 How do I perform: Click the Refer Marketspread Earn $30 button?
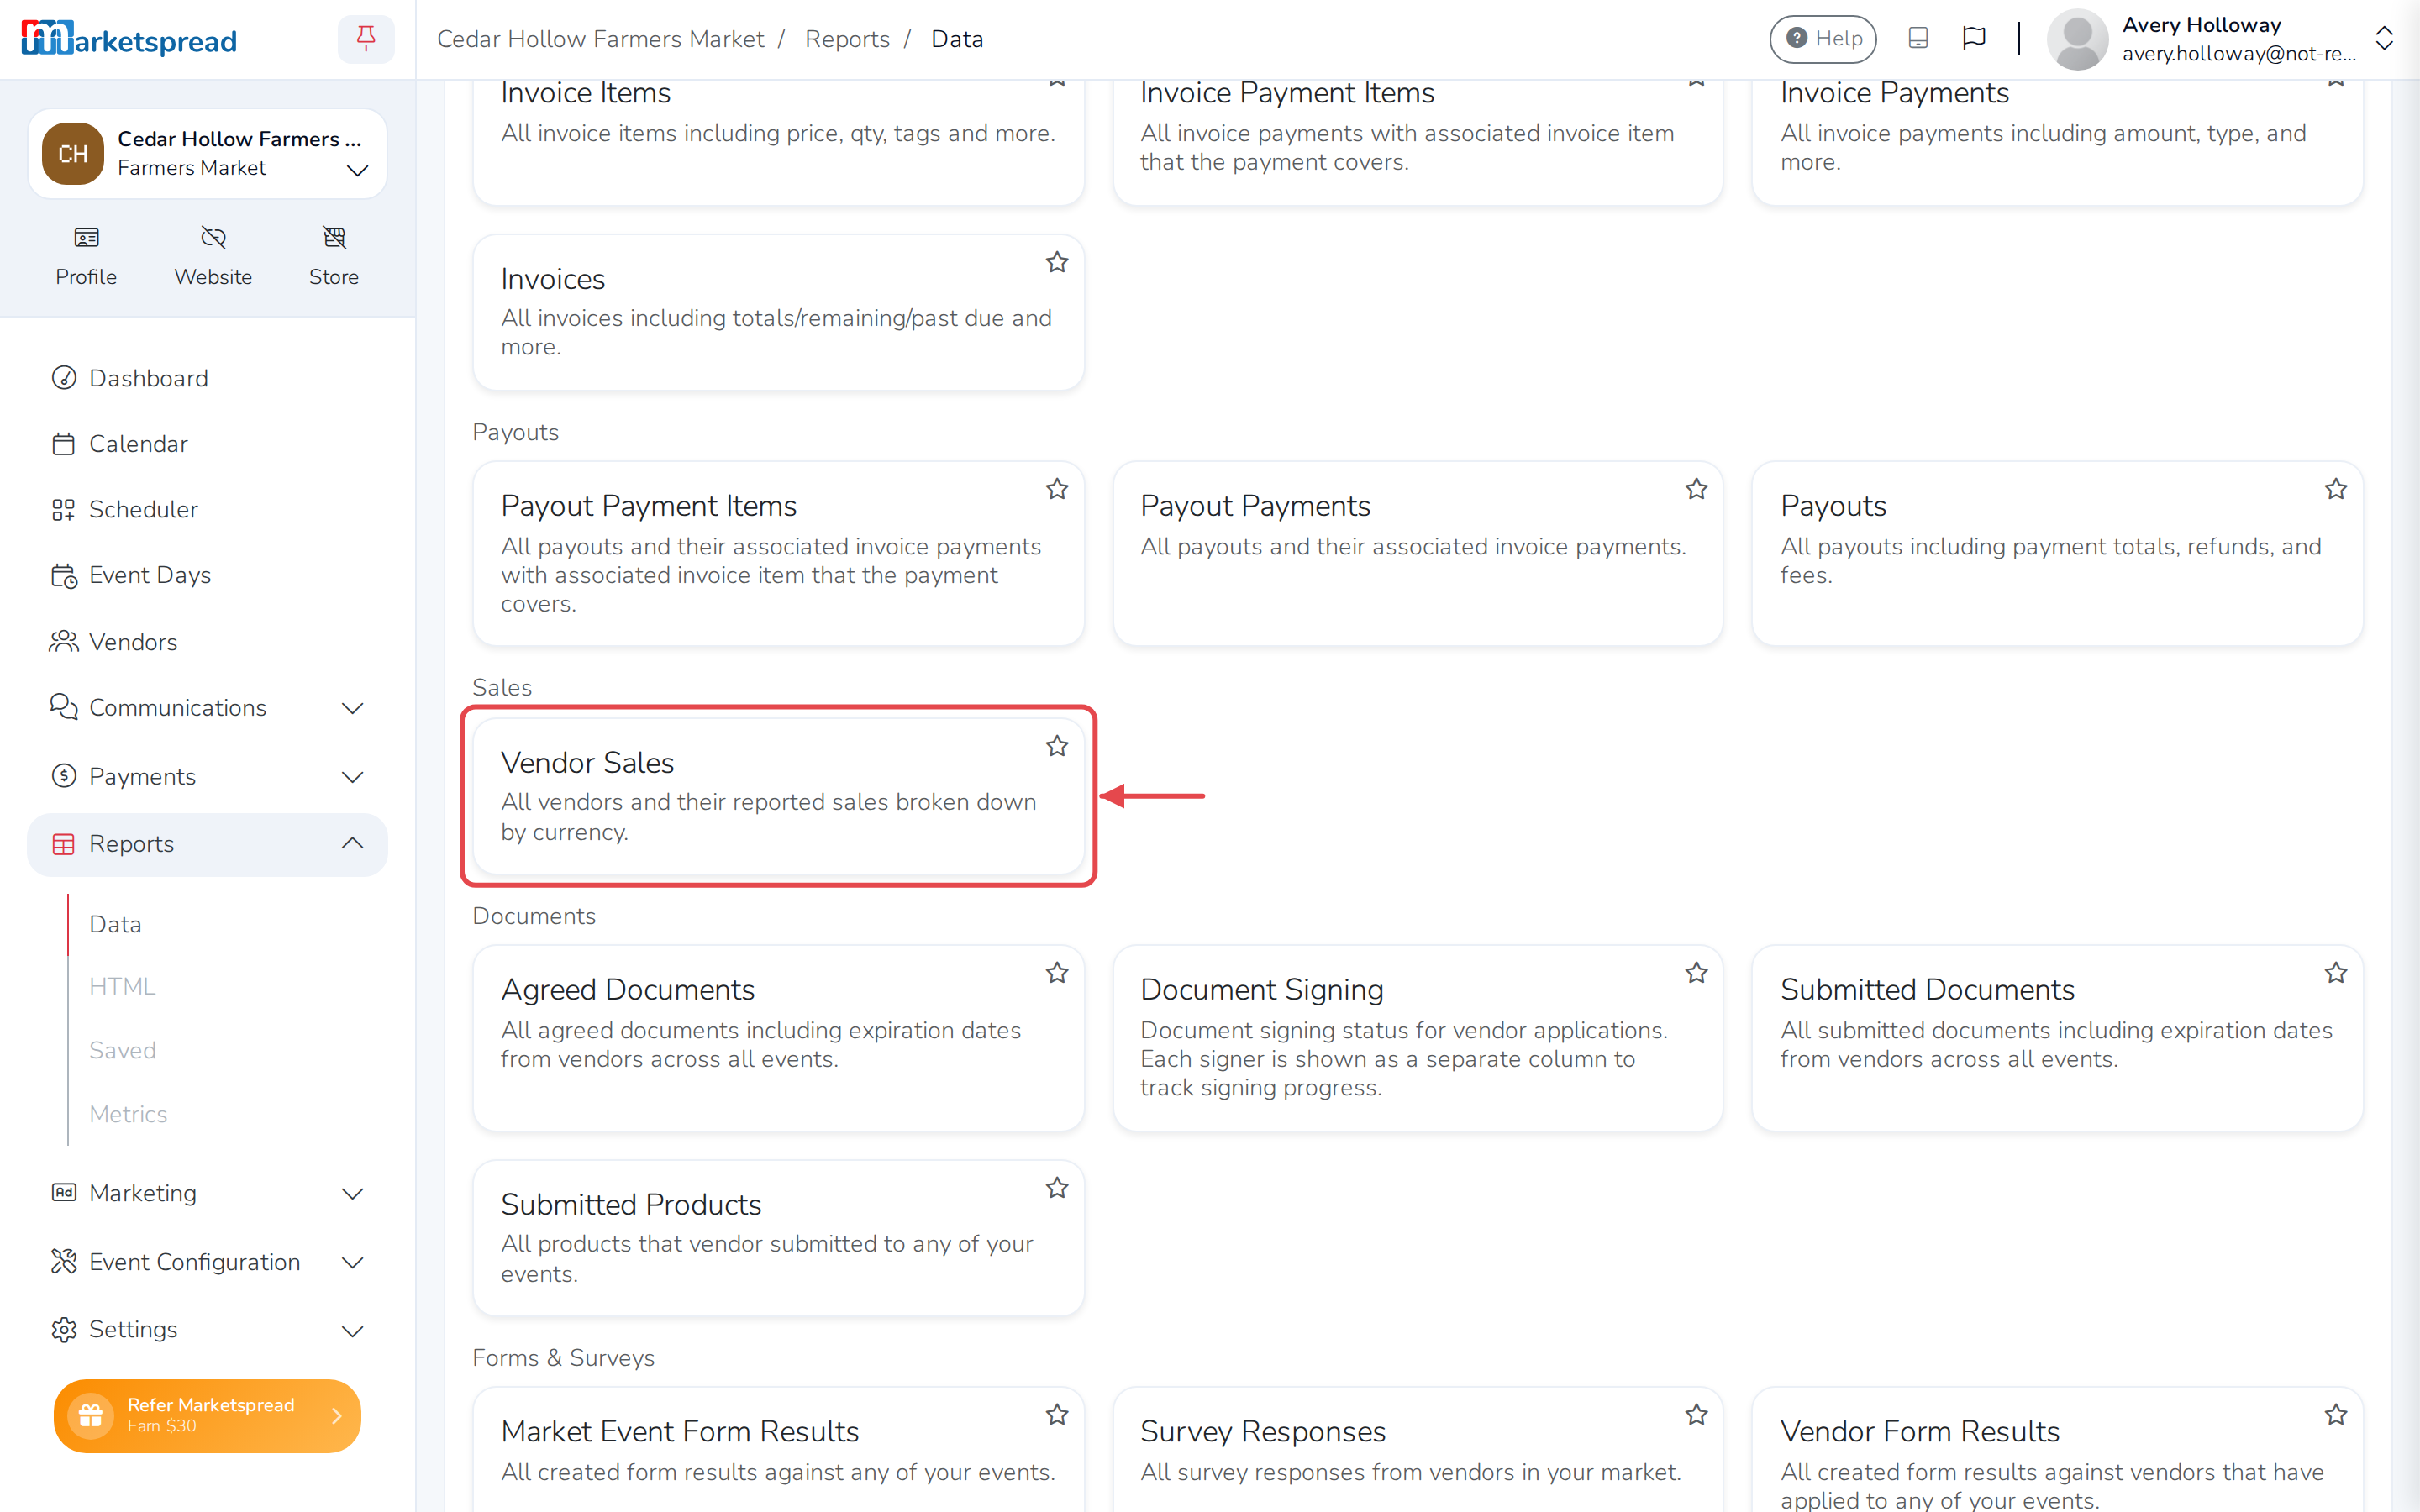207,1415
